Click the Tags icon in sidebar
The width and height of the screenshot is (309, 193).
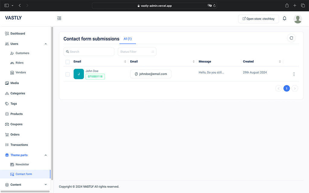coord(7,104)
